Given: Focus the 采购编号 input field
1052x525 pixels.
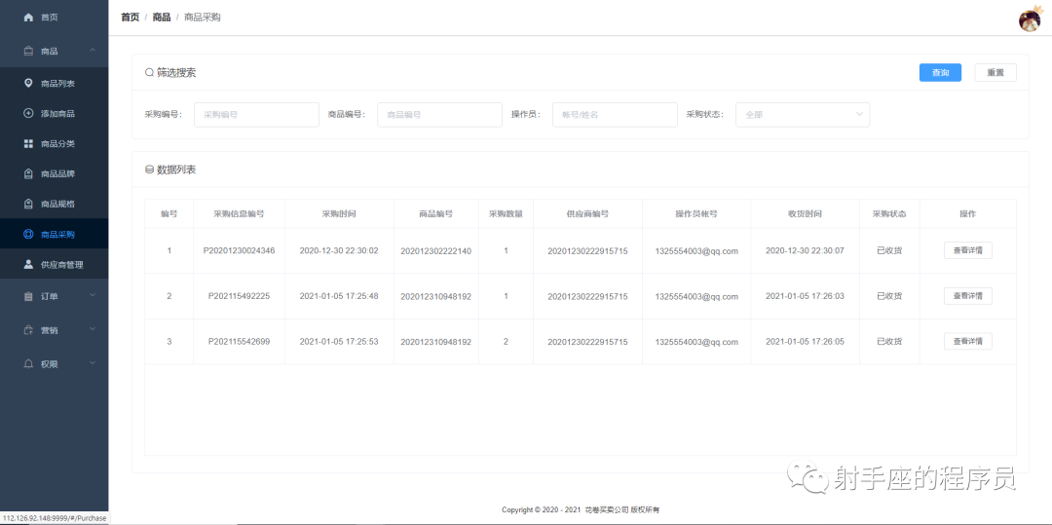Looking at the screenshot, I should coord(256,115).
